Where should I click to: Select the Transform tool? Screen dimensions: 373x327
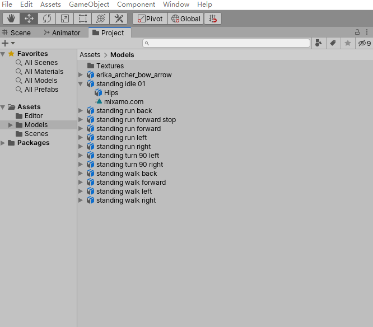(x=101, y=18)
